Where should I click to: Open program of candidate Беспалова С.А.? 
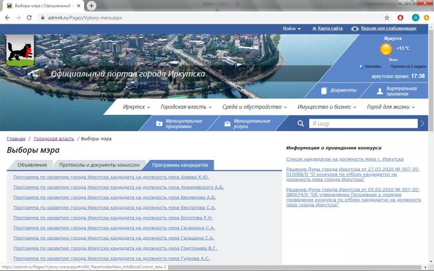114,208
